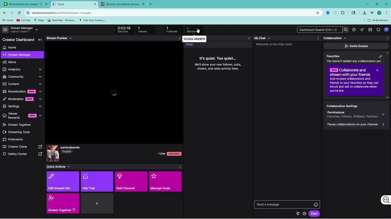Screen dimensions: 391x219
Task: Open chat settings gear icon
Action: pos(304,214)
